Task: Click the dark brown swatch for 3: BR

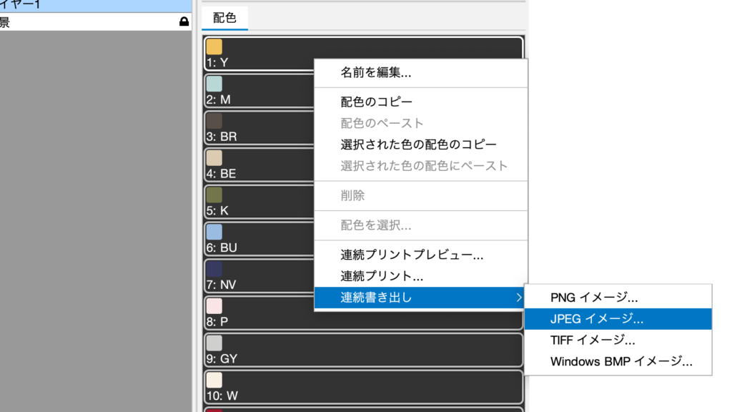Action: pos(214,121)
